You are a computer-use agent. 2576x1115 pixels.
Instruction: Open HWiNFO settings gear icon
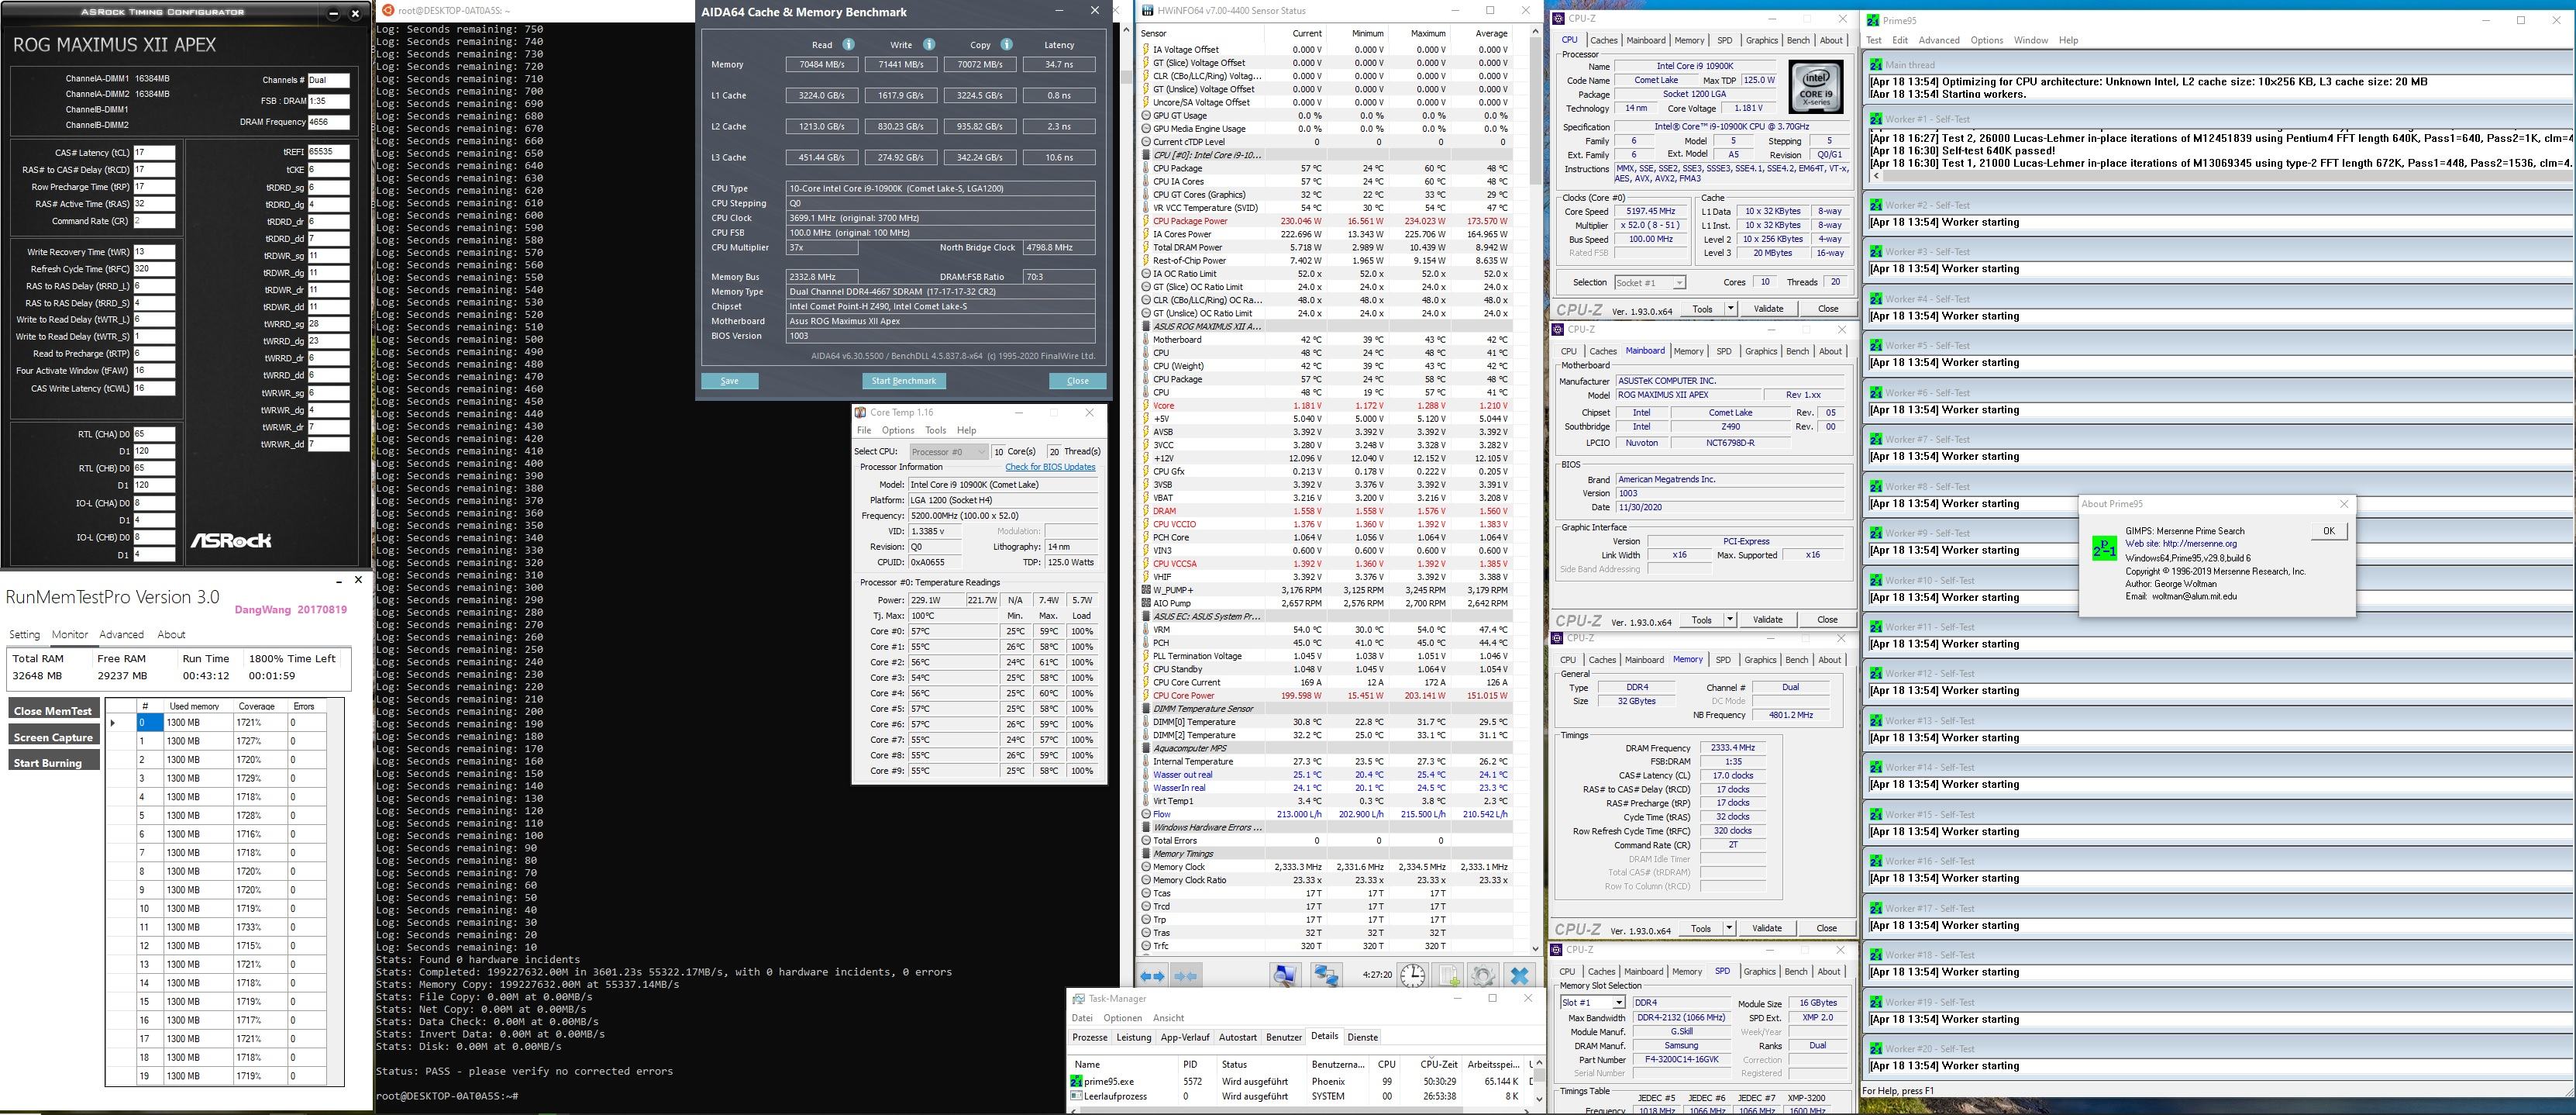(1483, 976)
